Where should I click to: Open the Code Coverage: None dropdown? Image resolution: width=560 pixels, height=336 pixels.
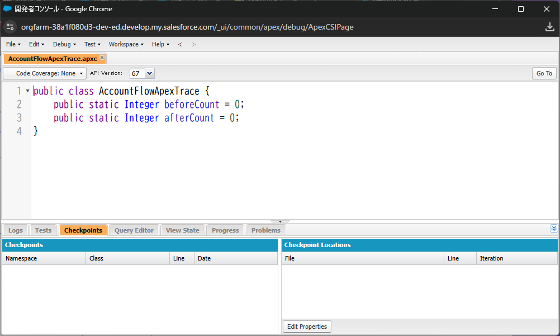(45, 73)
